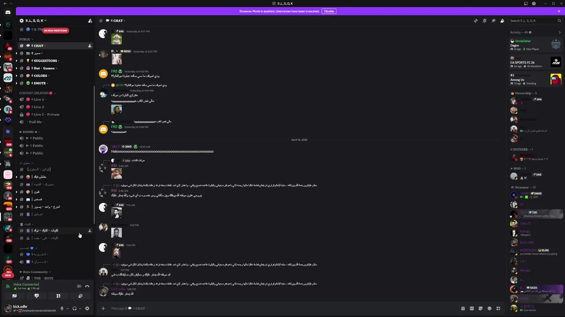
Task: Toggle the member list visibility
Action: 502,21
